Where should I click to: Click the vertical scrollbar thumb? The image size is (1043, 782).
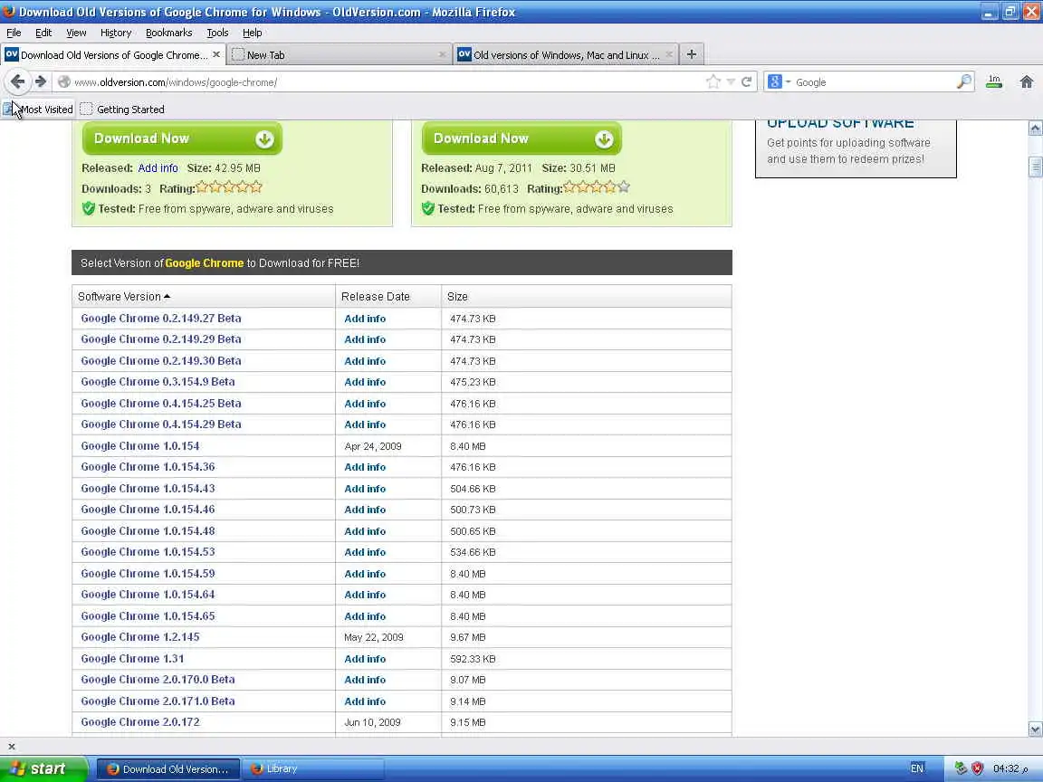[1035, 167]
